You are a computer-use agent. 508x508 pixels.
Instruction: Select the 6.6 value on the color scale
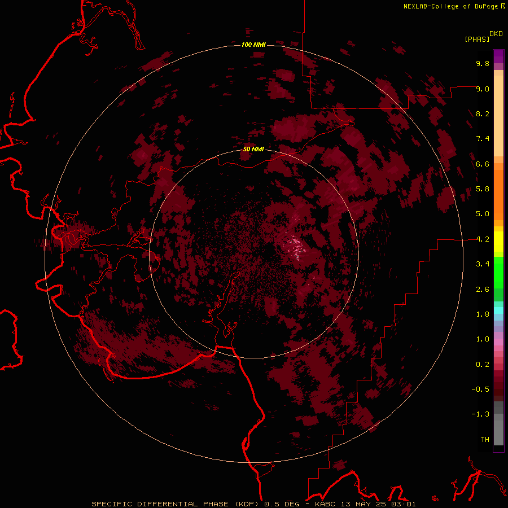click(x=483, y=164)
